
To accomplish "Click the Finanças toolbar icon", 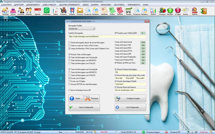I will pos(162,11).
